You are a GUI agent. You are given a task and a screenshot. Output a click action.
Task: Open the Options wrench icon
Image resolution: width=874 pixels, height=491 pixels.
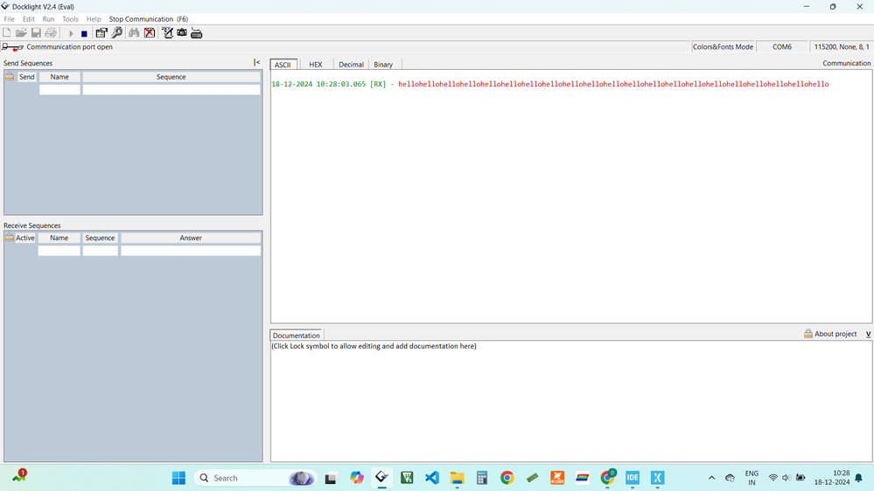point(116,33)
